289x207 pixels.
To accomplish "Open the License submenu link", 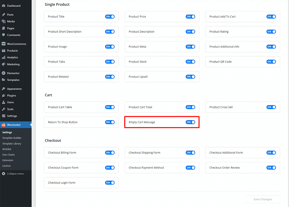I will pos(6,166).
